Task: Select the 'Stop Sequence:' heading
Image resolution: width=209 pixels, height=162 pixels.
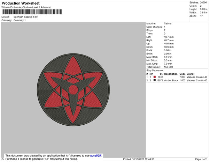Action: click(155, 71)
